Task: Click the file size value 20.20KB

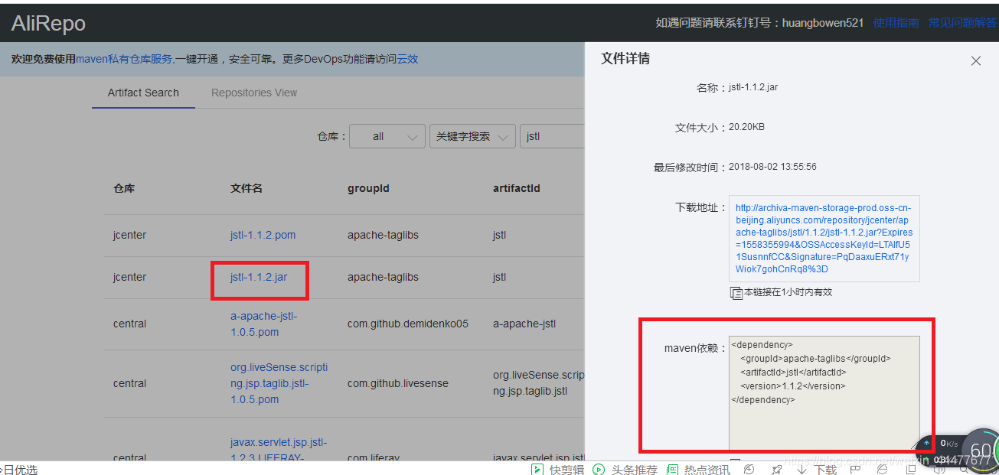Action: click(746, 127)
